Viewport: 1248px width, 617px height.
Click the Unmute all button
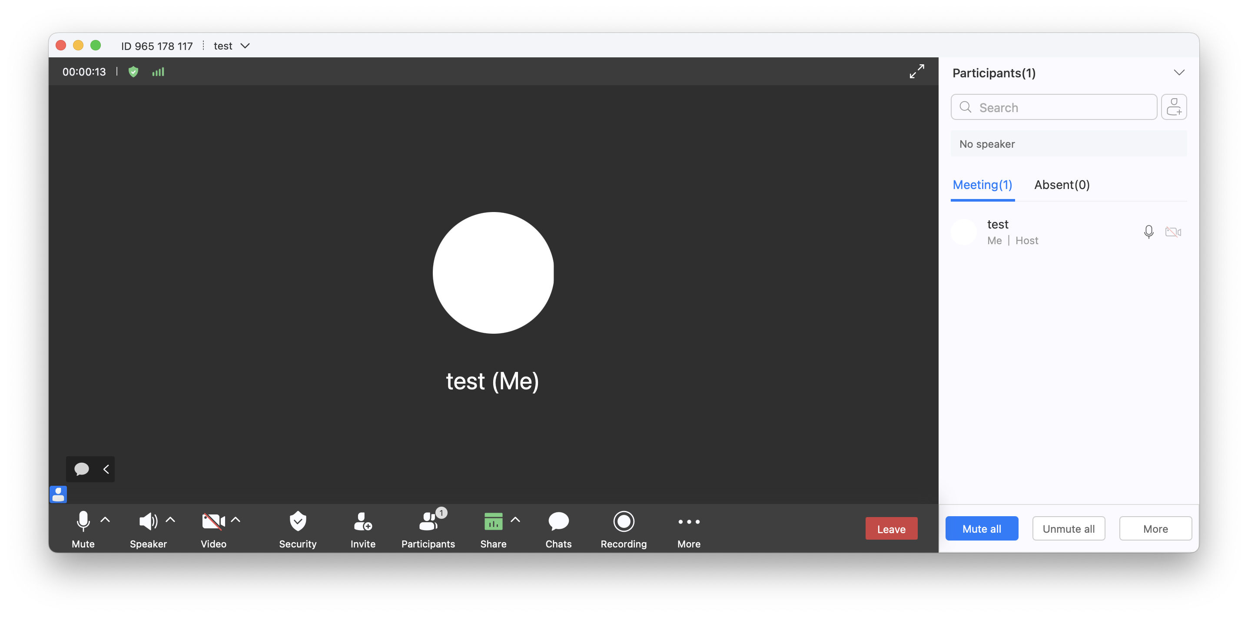1068,528
